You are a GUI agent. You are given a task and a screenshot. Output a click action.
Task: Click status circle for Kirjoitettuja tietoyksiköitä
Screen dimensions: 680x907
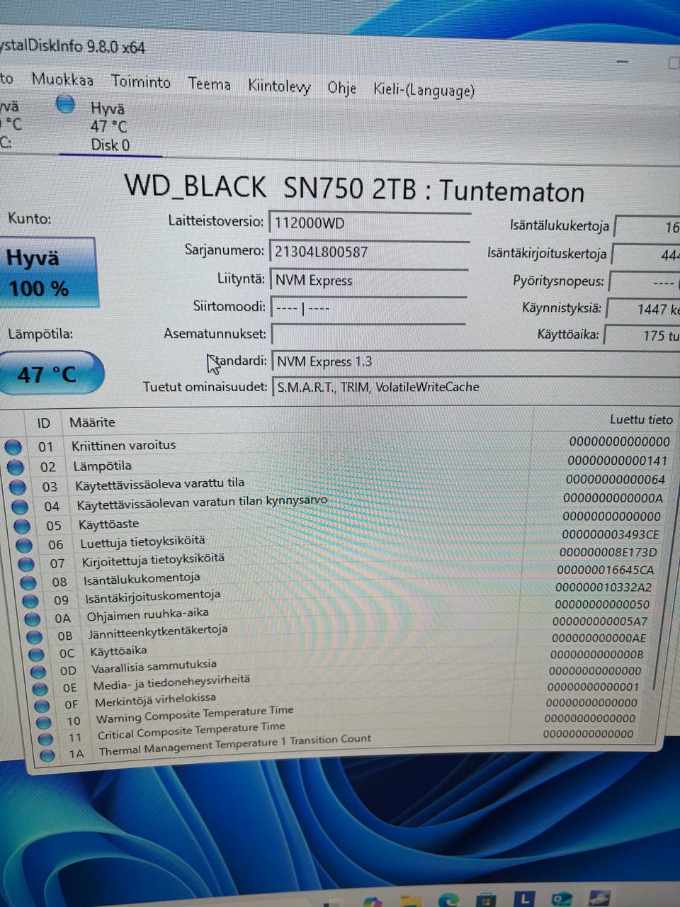(x=26, y=564)
